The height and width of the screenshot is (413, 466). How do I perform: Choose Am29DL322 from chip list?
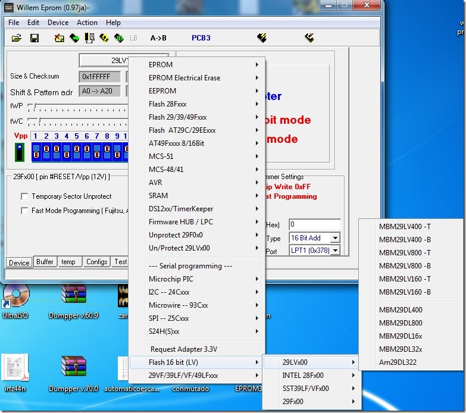click(411, 362)
